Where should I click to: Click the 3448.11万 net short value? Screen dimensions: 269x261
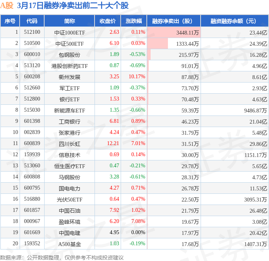[188, 32]
